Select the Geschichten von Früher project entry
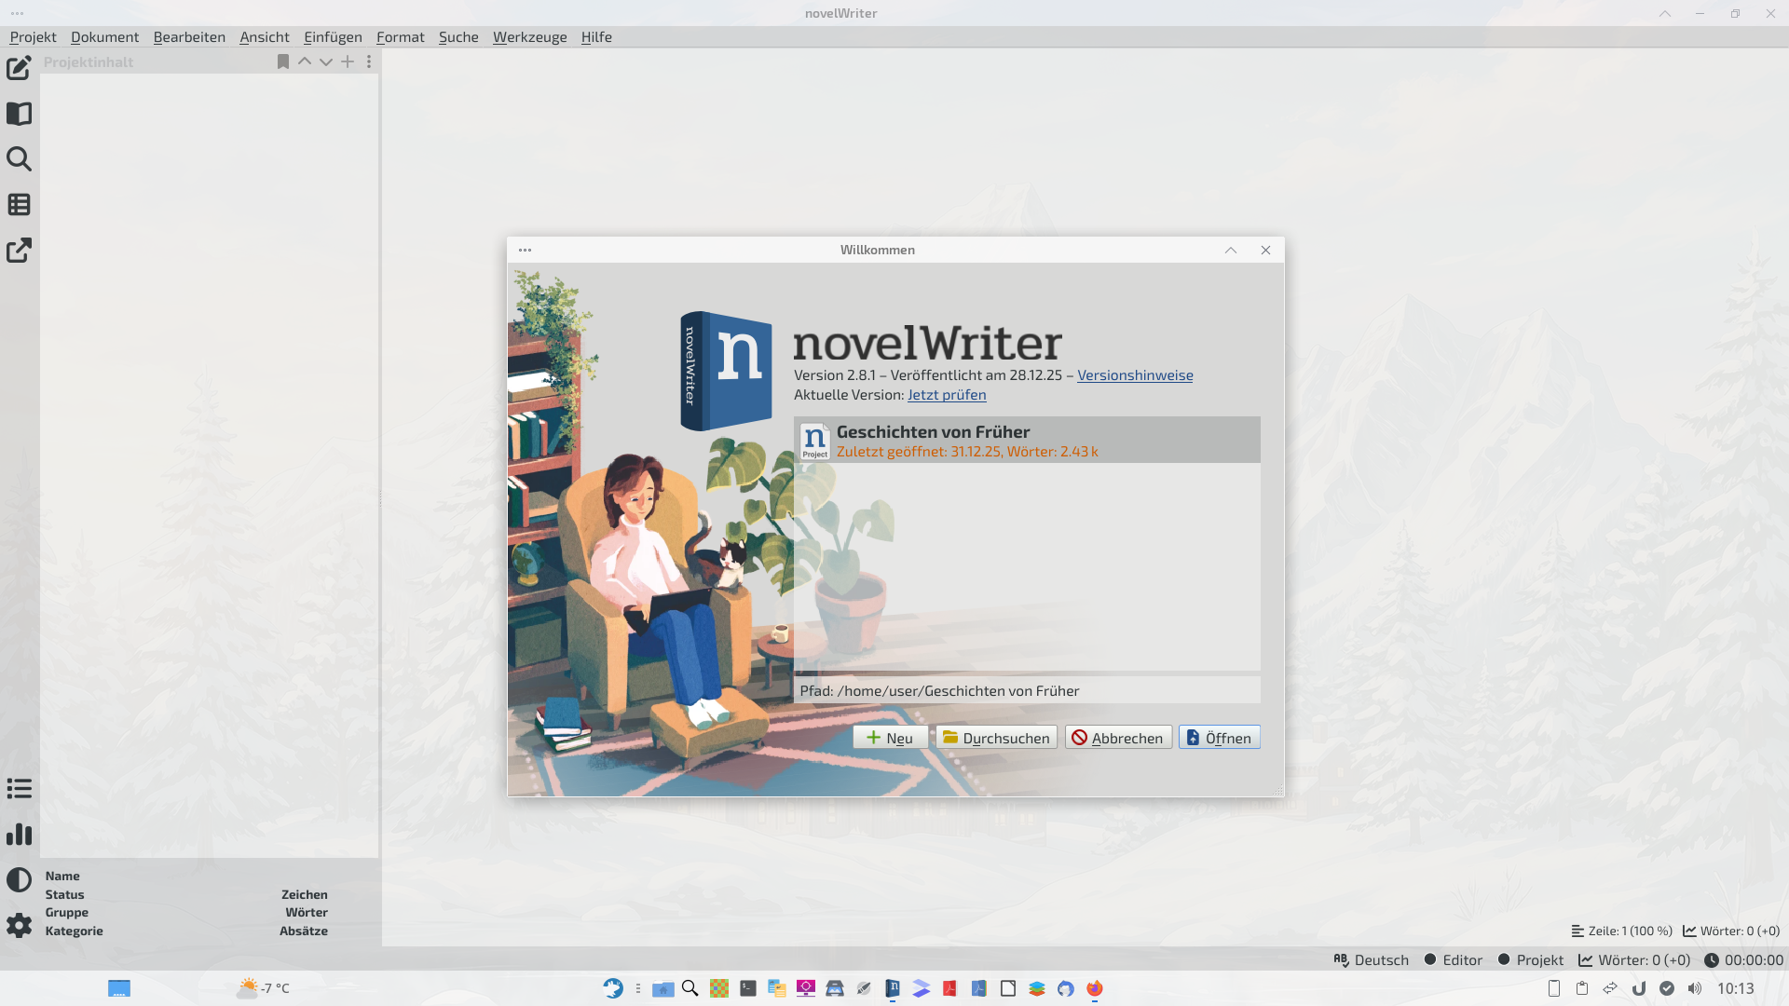The image size is (1789, 1006). pos(1026,441)
